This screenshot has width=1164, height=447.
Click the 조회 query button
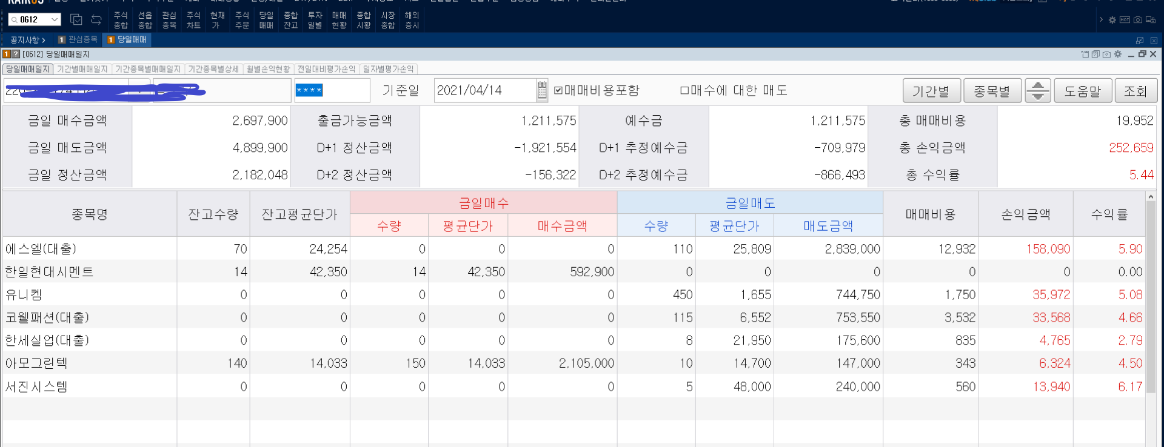1136,91
